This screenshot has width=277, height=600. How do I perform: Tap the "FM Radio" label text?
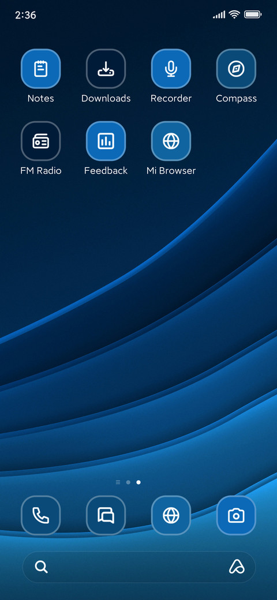click(40, 171)
